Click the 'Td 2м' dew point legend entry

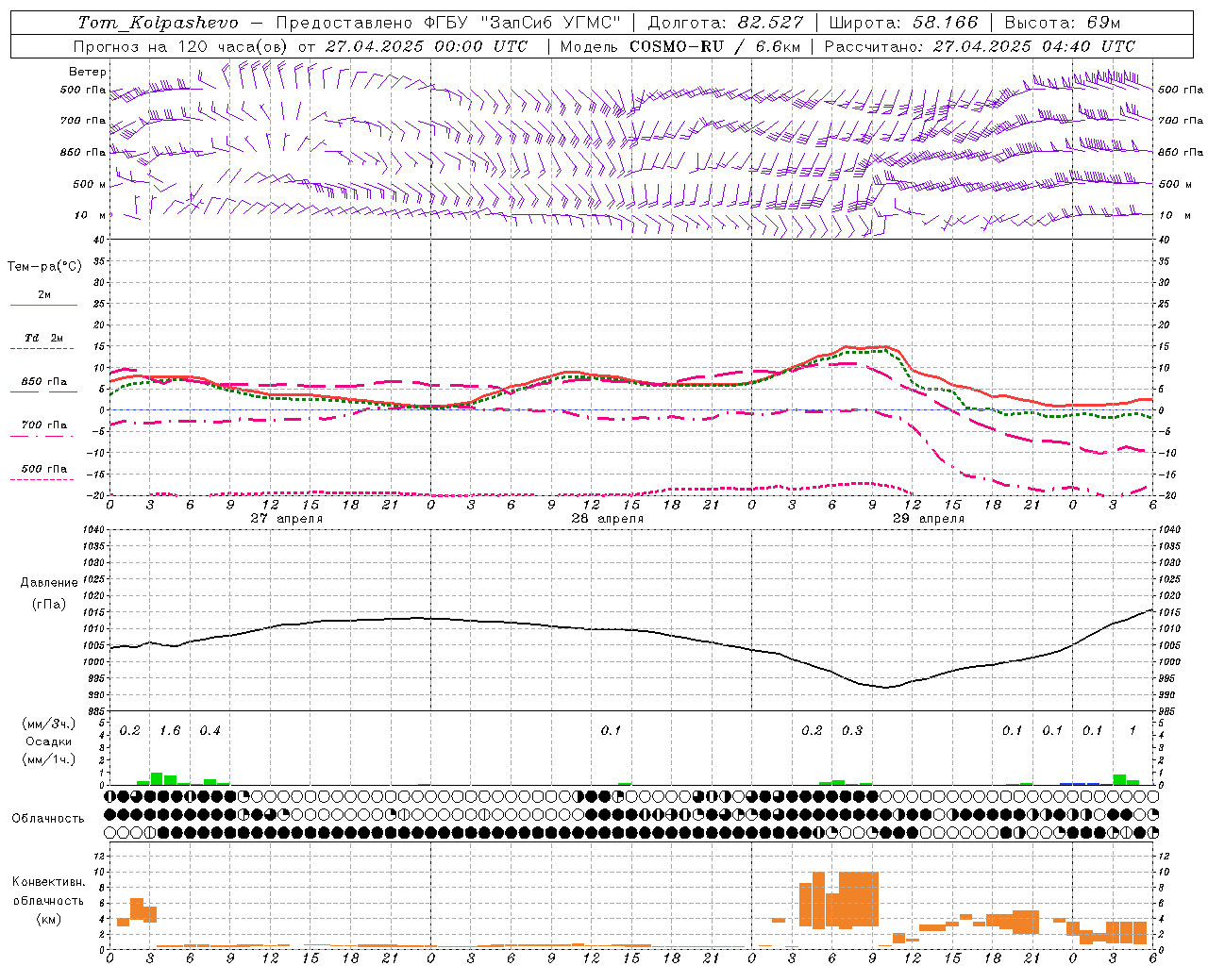[44, 338]
